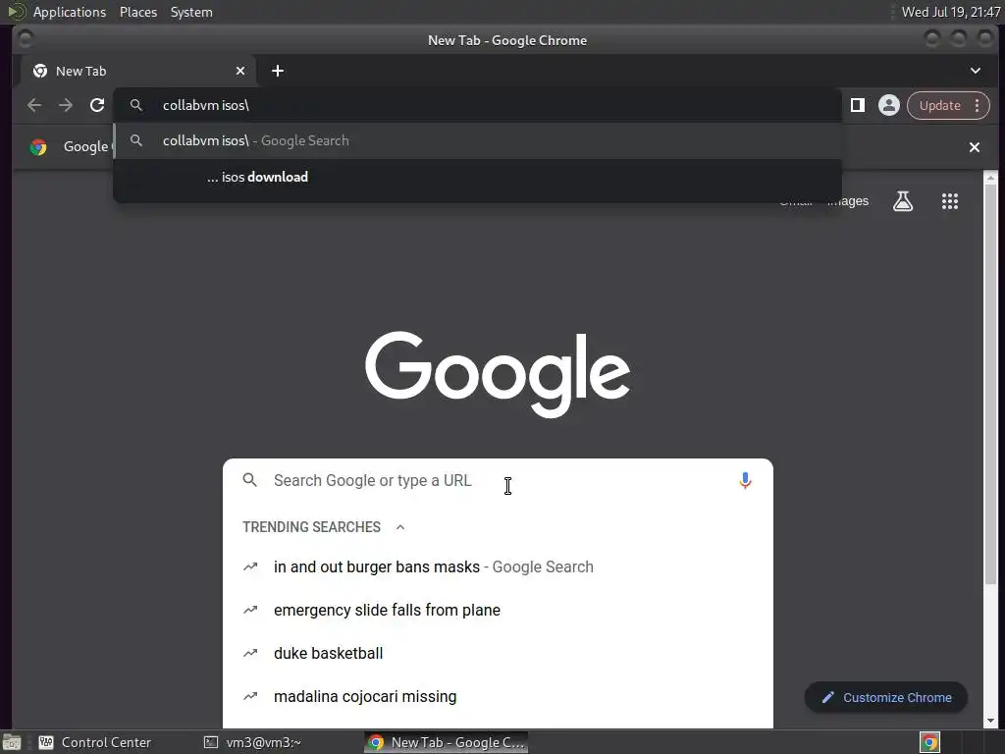Open the System menu
Image resolution: width=1005 pixels, height=754 pixels.
click(x=191, y=12)
